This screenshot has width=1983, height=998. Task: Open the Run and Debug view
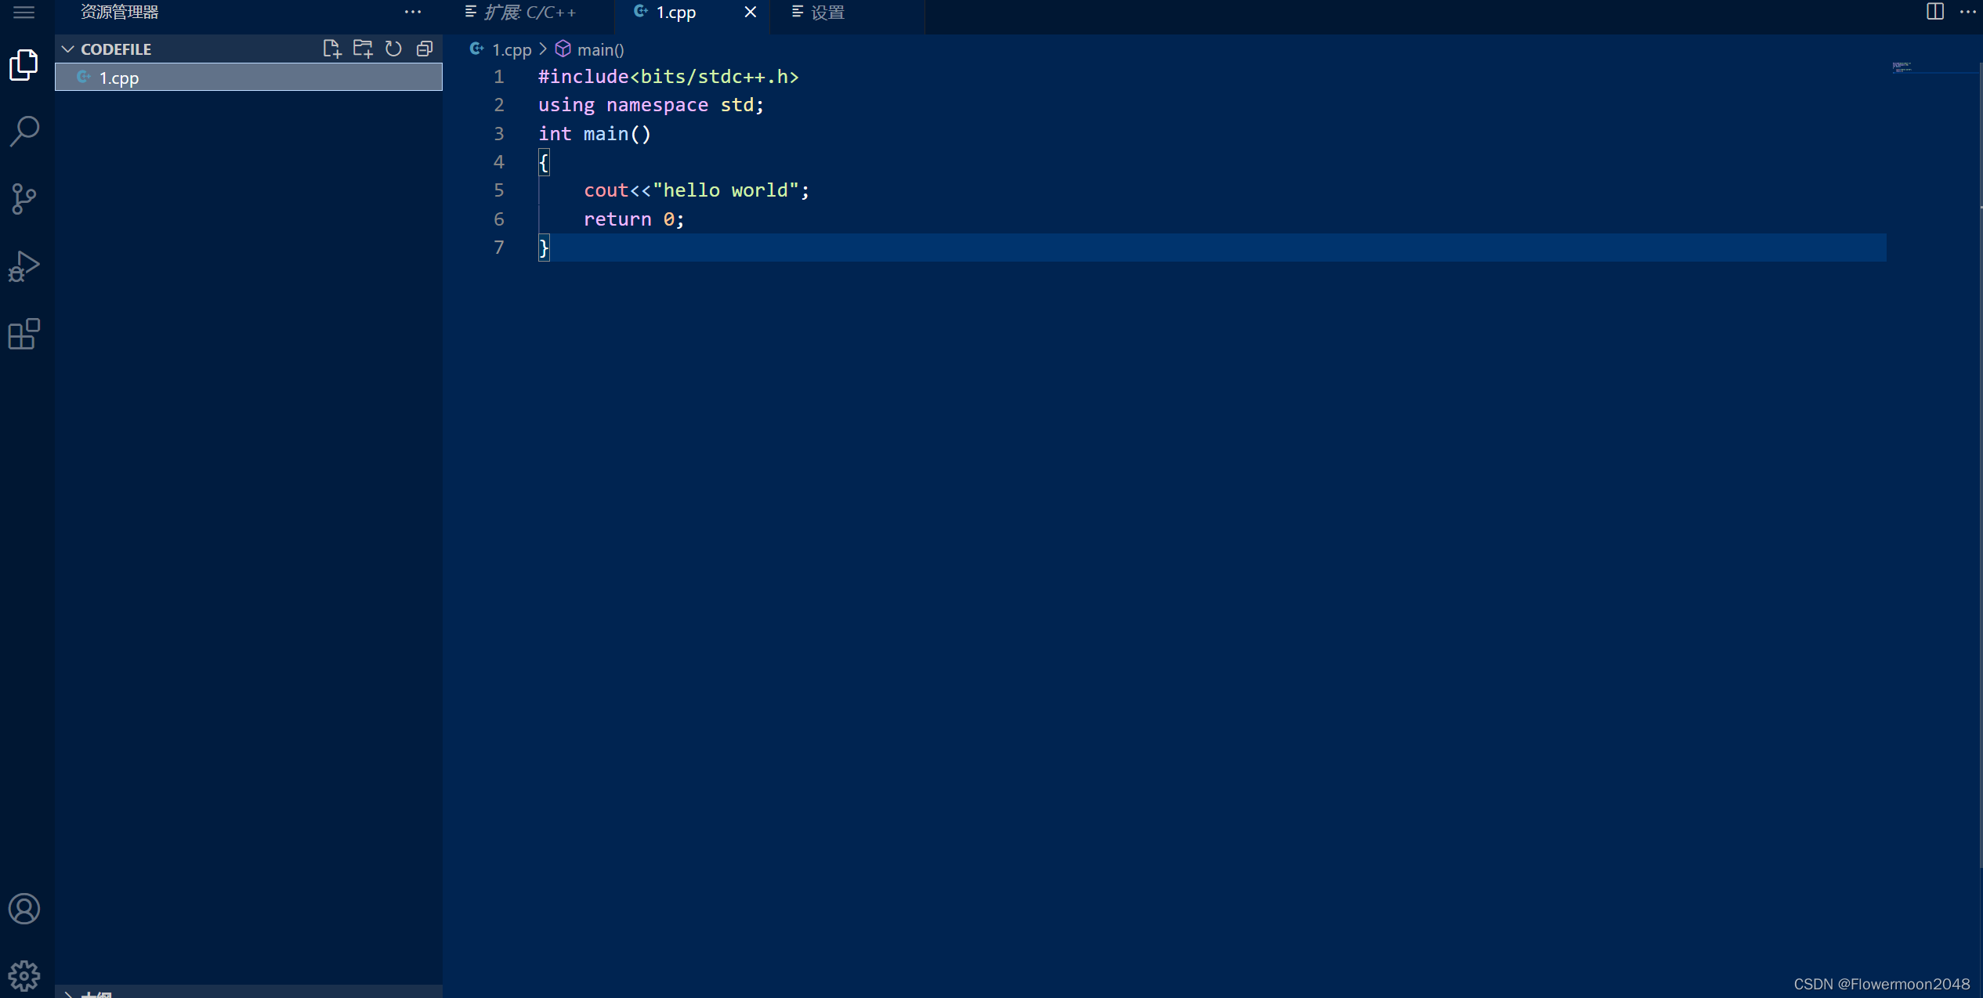click(x=24, y=266)
